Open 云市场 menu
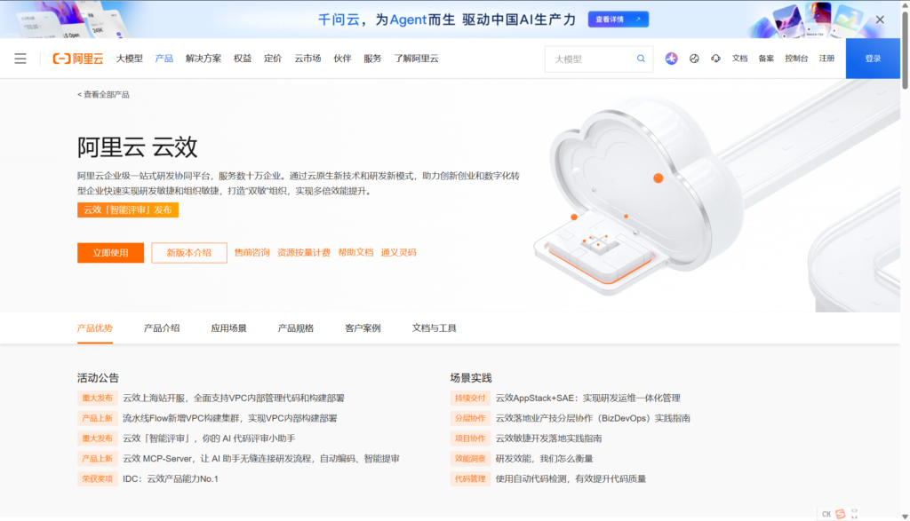The height and width of the screenshot is (521, 910). click(307, 59)
